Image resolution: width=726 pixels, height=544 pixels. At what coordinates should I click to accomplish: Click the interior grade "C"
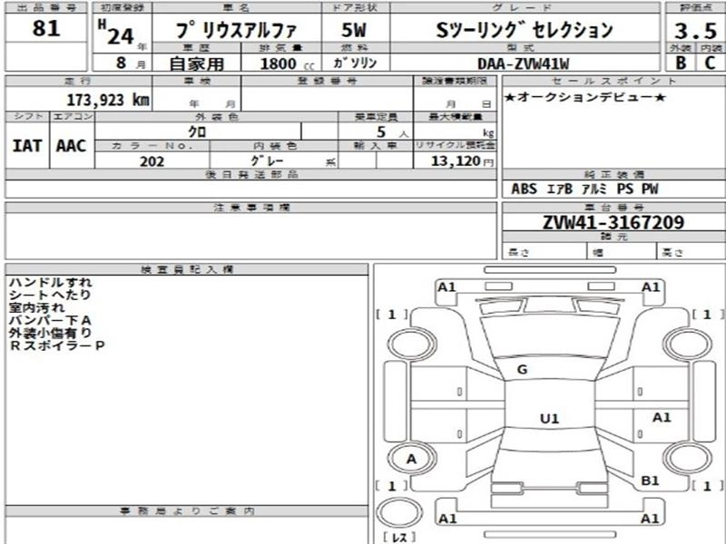[710, 63]
